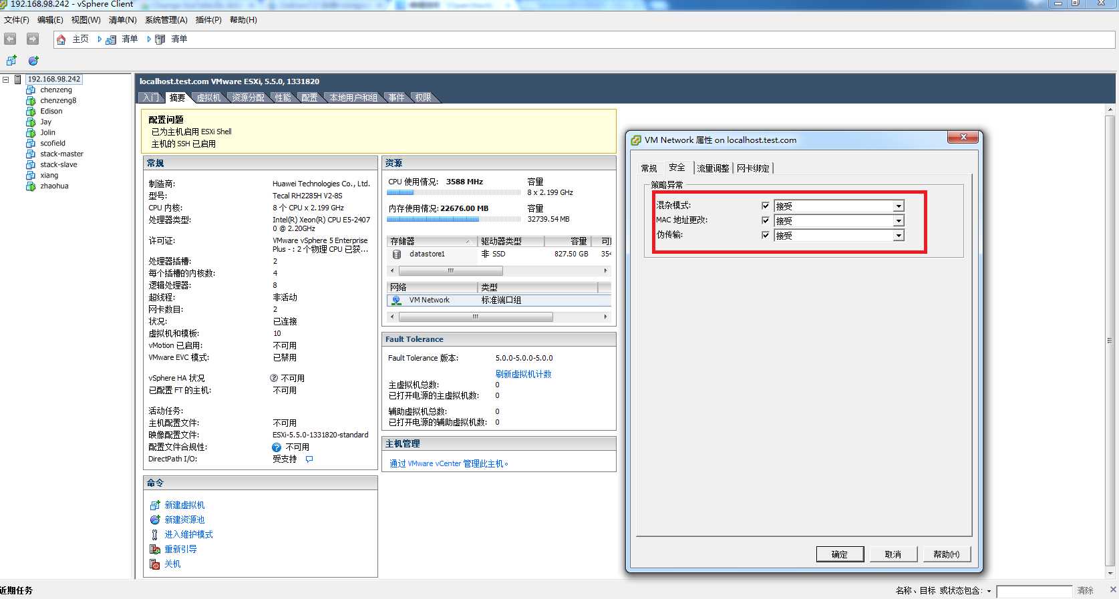This screenshot has height=599, width=1119.
Task: Click the 关机 shutdown icon
Action: (x=155, y=564)
